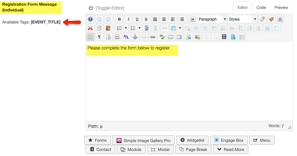Viewport: 297px width, 156px height.
Task: Switch to the Preview tab
Action: coord(281,8)
